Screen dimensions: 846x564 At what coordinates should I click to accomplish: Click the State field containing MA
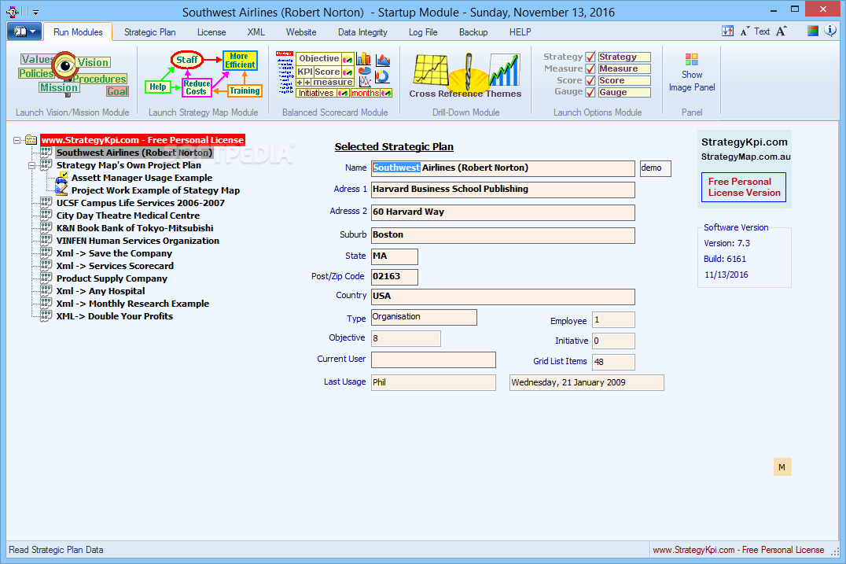tap(395, 256)
